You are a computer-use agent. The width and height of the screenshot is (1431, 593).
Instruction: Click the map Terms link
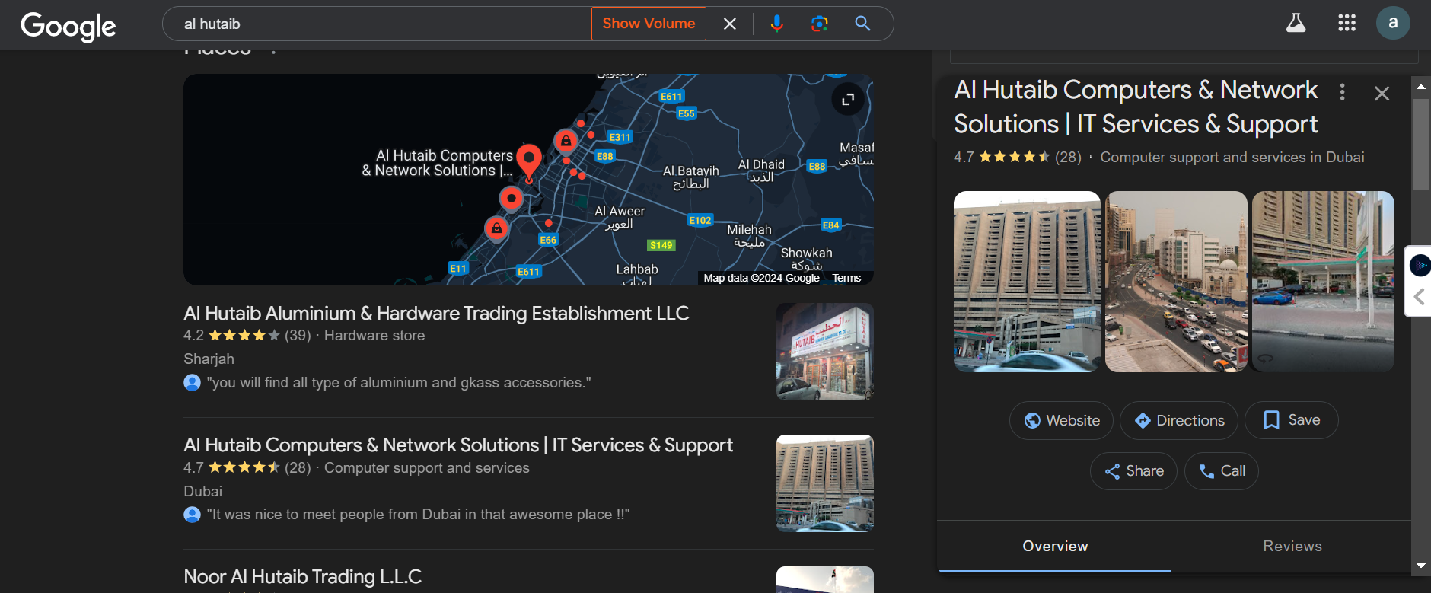point(846,278)
